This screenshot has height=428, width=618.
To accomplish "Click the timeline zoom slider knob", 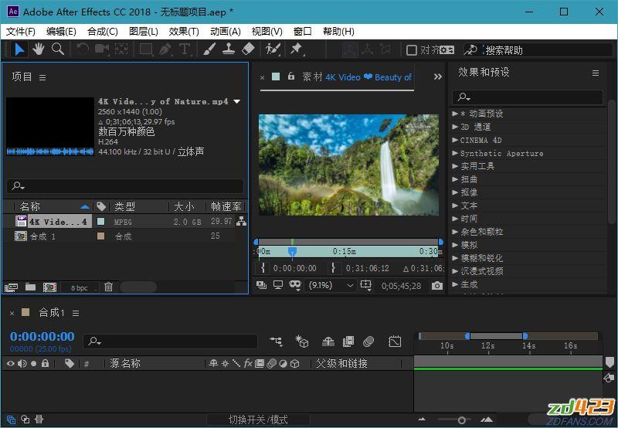I will 461,420.
